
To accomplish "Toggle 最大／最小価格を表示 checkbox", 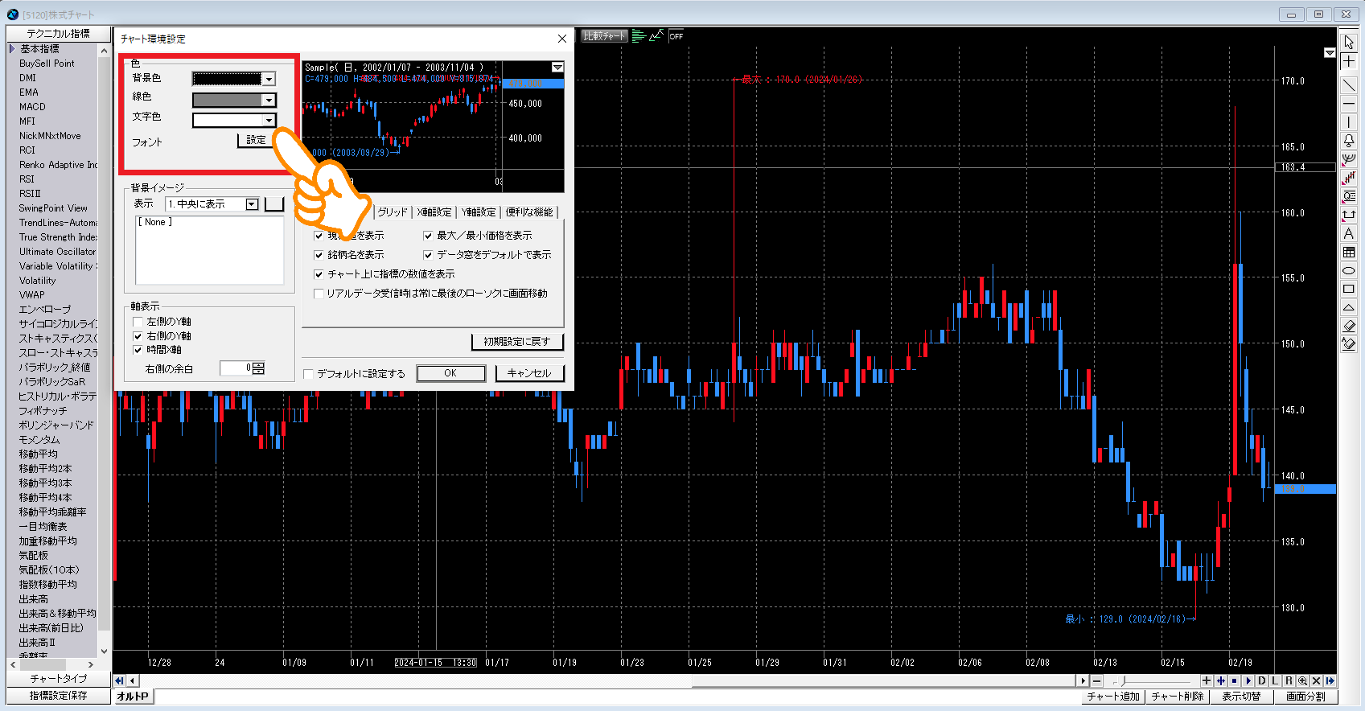I will pos(428,236).
